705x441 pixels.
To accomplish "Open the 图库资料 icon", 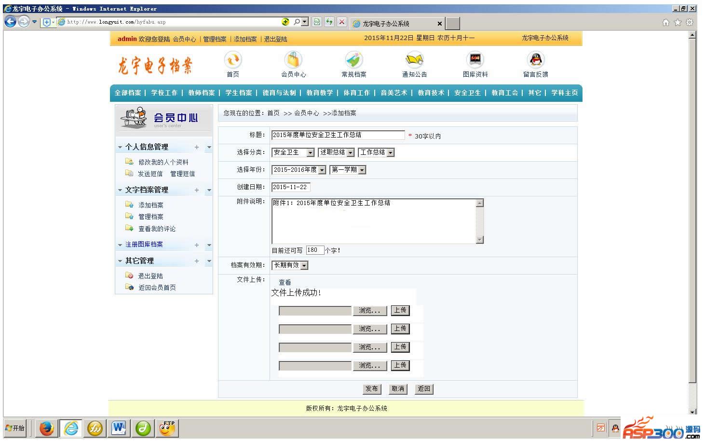I will [x=475, y=60].
